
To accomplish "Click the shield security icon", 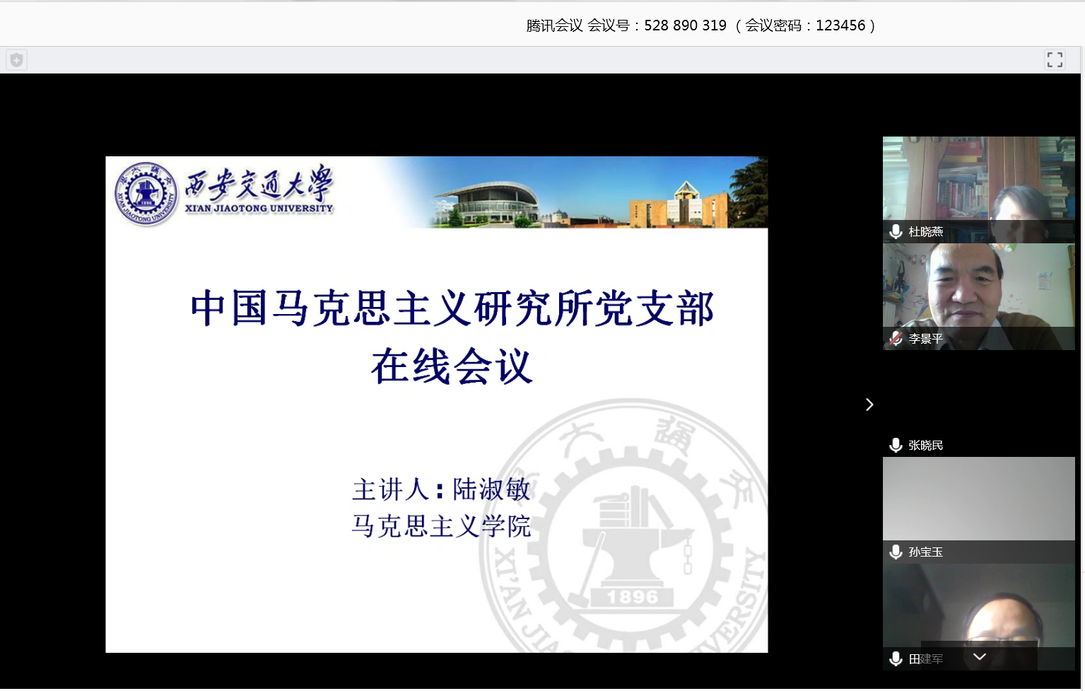I will click(x=17, y=60).
